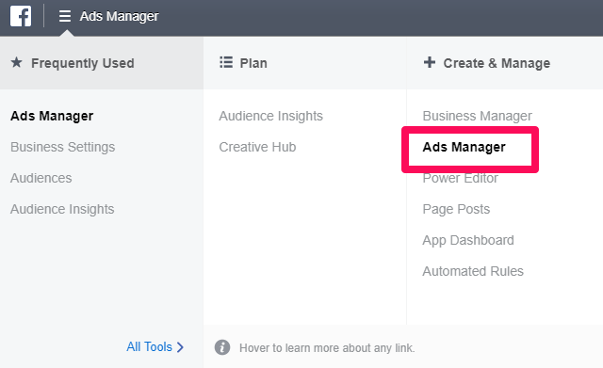The height and width of the screenshot is (368, 603).
Task: Open Creative Hub link
Action: [x=257, y=147]
